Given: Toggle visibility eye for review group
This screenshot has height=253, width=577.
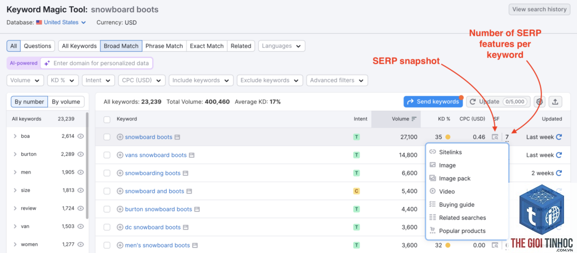Looking at the screenshot, I should pos(81,208).
